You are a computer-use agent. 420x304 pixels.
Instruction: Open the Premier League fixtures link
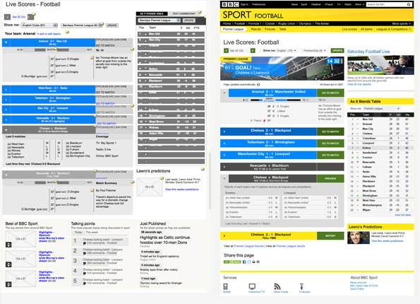tap(249, 246)
